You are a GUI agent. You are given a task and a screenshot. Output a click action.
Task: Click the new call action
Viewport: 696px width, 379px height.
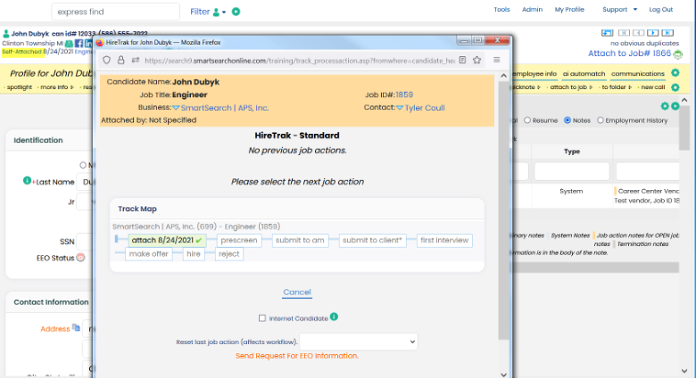point(652,87)
